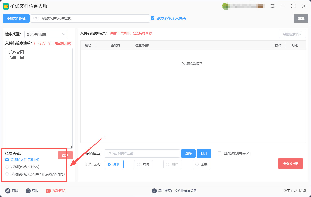
Task: Open 文件批量重命名 recommended app link
Action: tap(186, 191)
